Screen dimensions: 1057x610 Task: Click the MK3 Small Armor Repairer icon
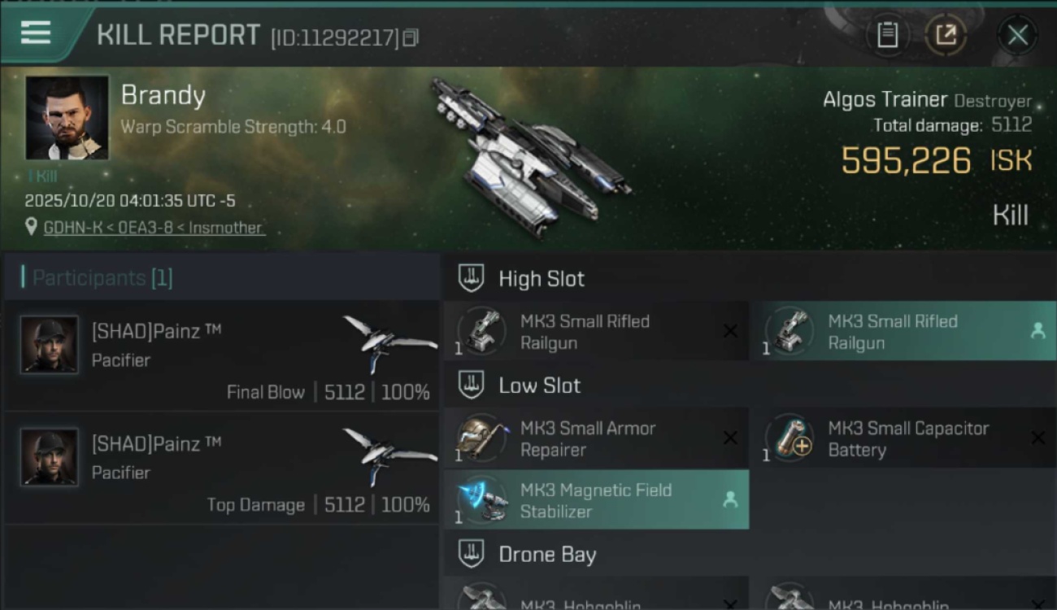pyautogui.click(x=481, y=438)
